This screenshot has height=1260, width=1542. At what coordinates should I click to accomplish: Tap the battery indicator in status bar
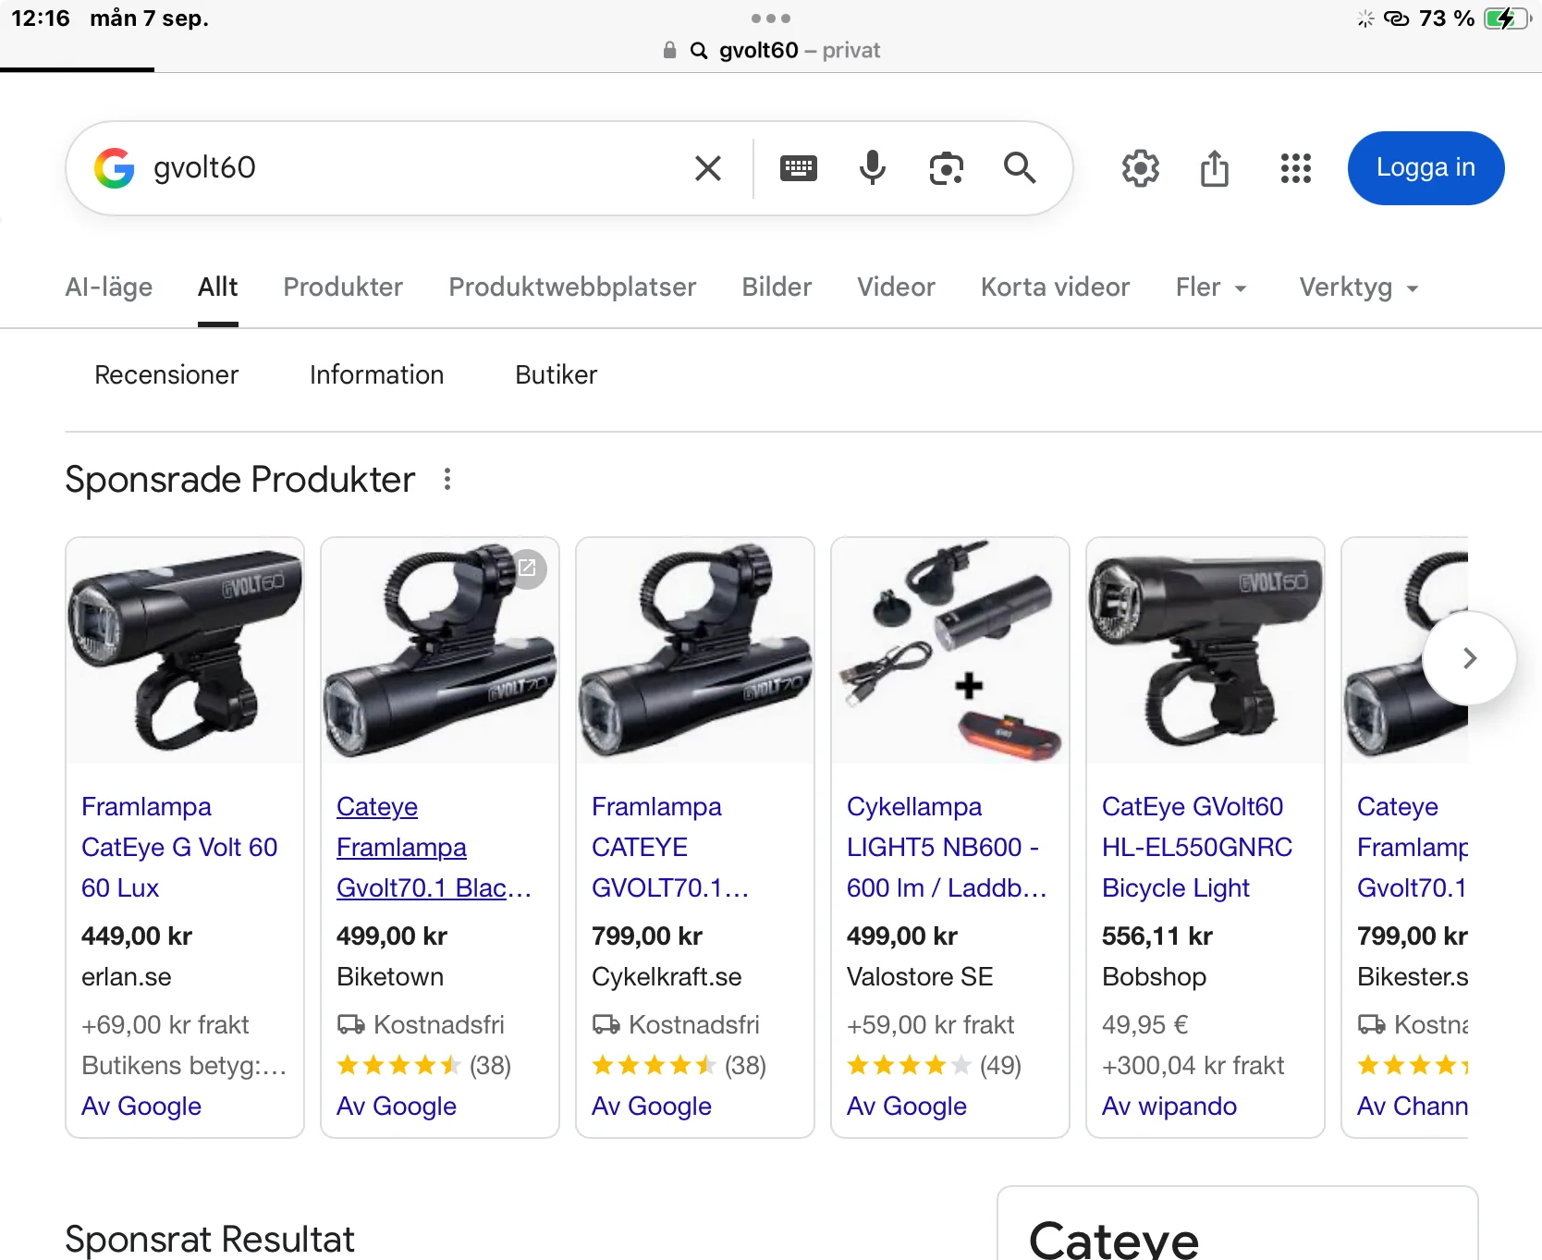click(1507, 18)
